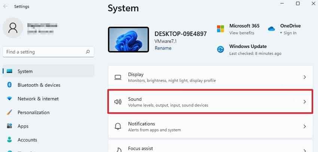Focus the Find a setting search box
The image size is (318, 152).
48,52
